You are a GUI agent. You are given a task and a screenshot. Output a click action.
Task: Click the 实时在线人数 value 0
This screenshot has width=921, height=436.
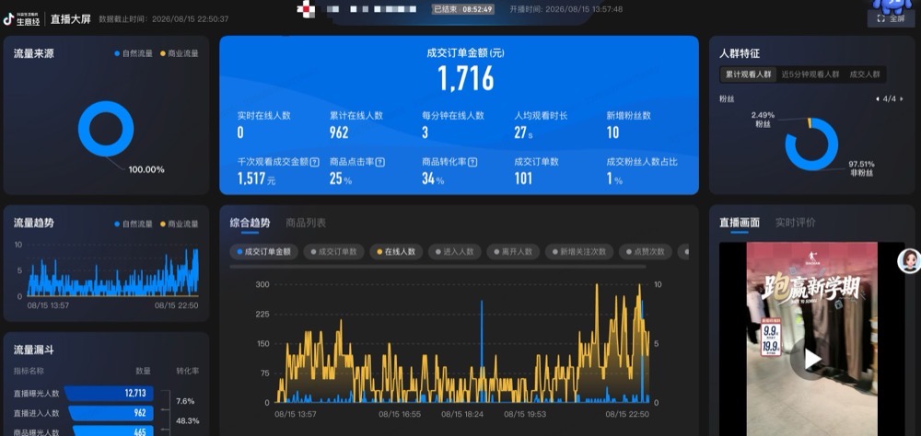pos(240,132)
